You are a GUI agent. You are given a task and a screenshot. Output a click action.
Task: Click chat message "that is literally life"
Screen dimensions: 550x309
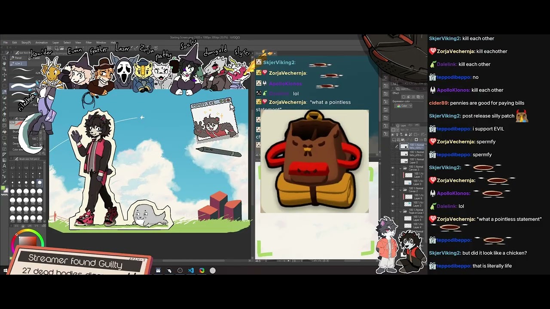click(492, 266)
